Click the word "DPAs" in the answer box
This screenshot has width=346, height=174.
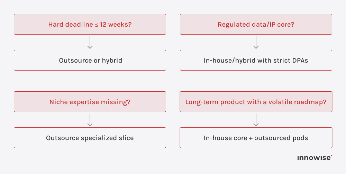pos(299,61)
